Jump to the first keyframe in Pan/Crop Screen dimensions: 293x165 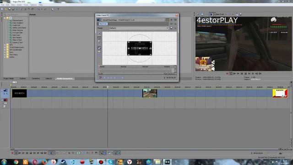104,78
